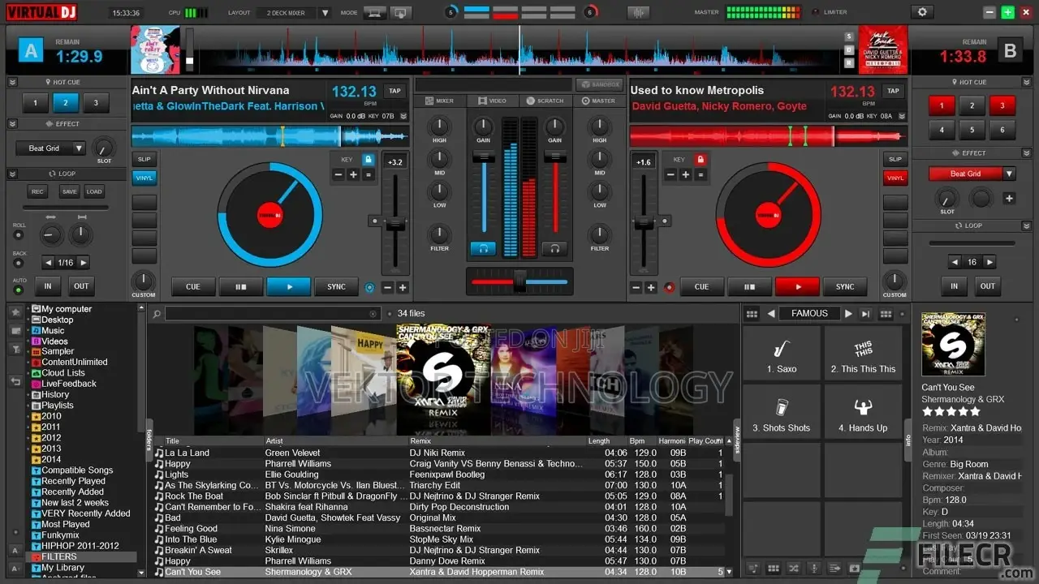Click Can't You See cover art thumbnail
The image size is (1039, 584).
point(953,345)
